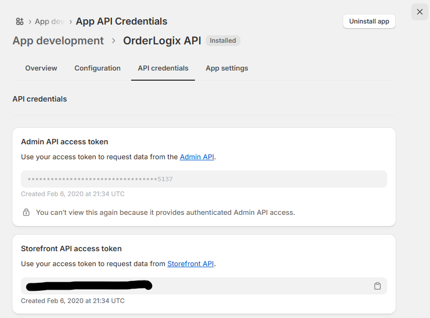430x318 pixels.
Task: Click the Installed status badge
Action: (x=223, y=41)
